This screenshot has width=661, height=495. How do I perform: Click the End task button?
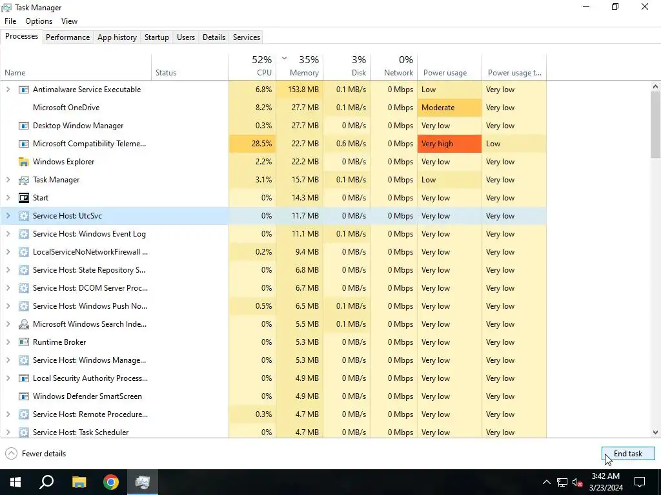tap(628, 454)
